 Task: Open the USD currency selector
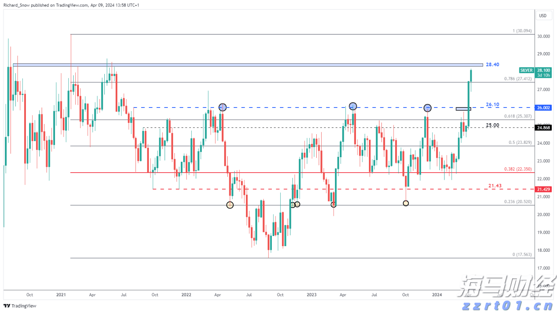(x=542, y=16)
